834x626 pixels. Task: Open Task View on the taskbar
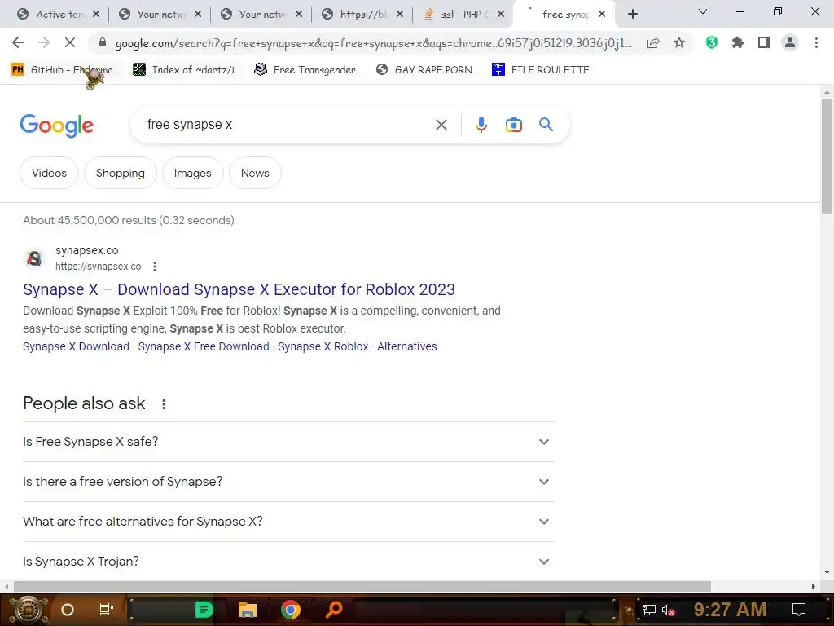(107, 610)
